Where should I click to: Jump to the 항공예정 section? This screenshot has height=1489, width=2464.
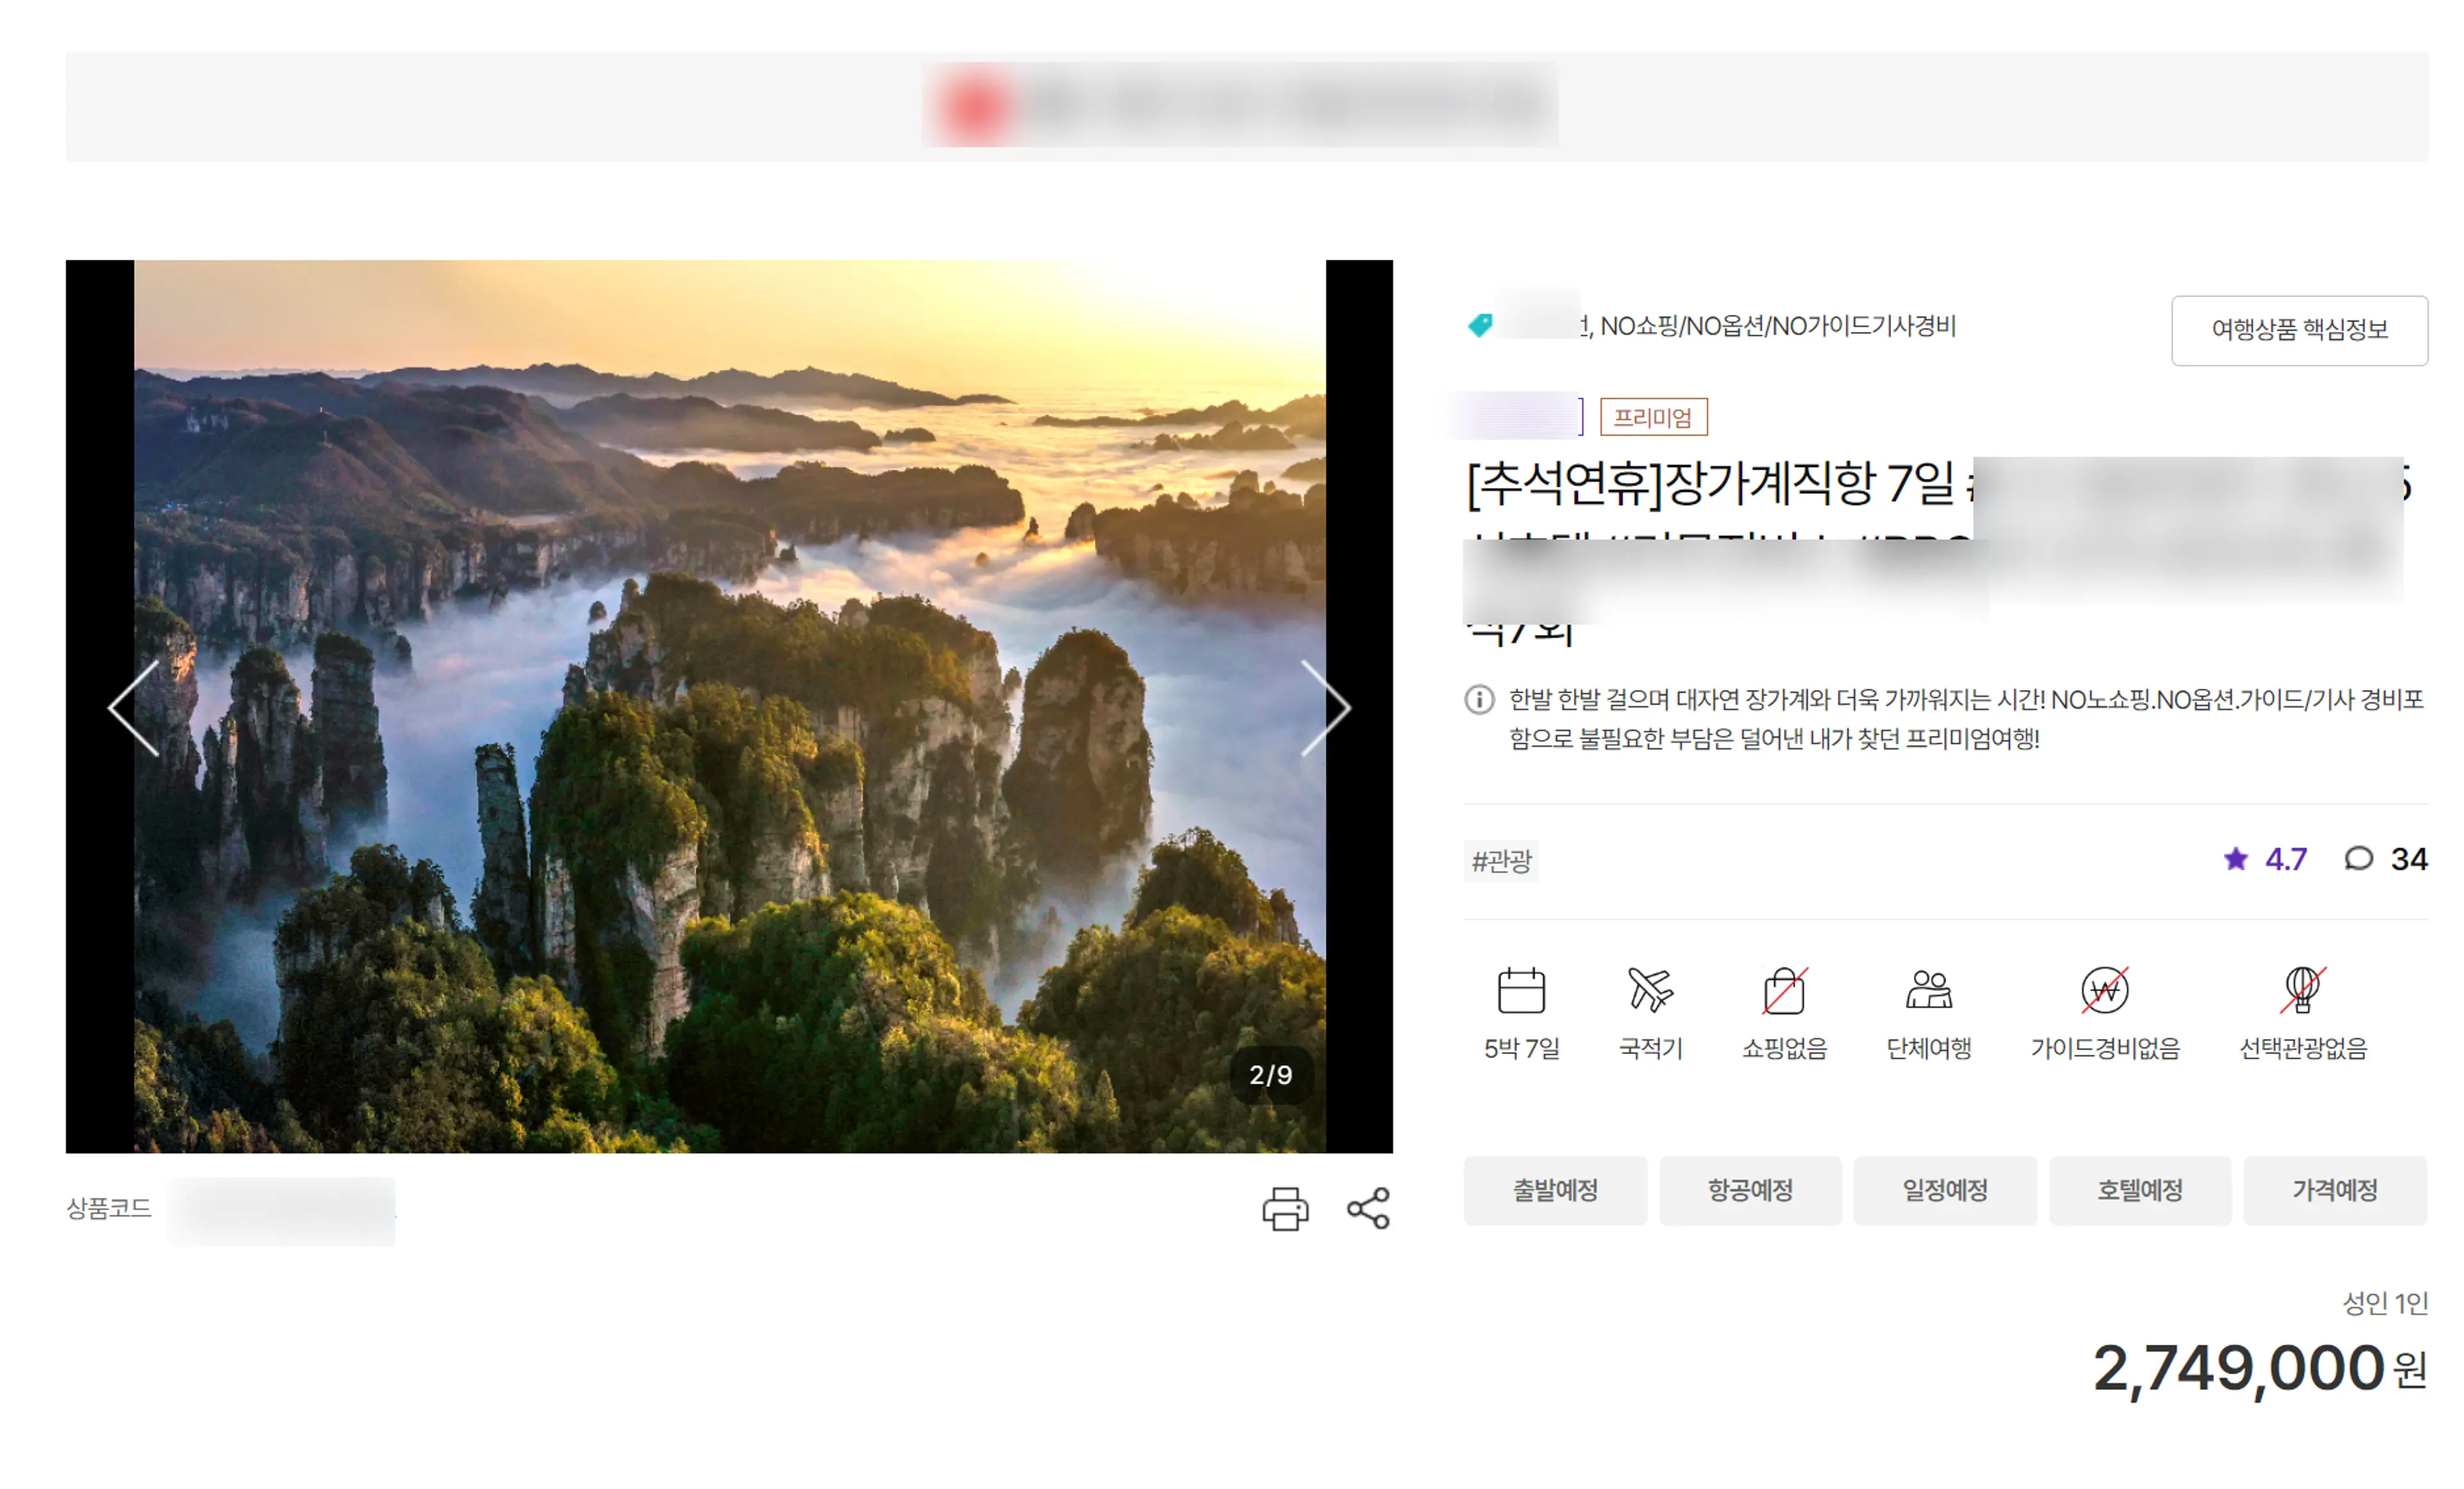click(x=1750, y=1190)
